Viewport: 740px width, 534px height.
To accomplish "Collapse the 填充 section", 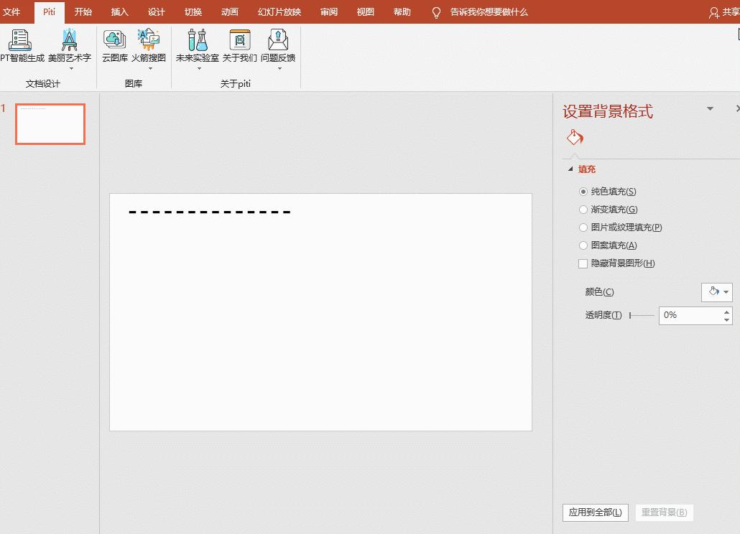I will [x=571, y=169].
